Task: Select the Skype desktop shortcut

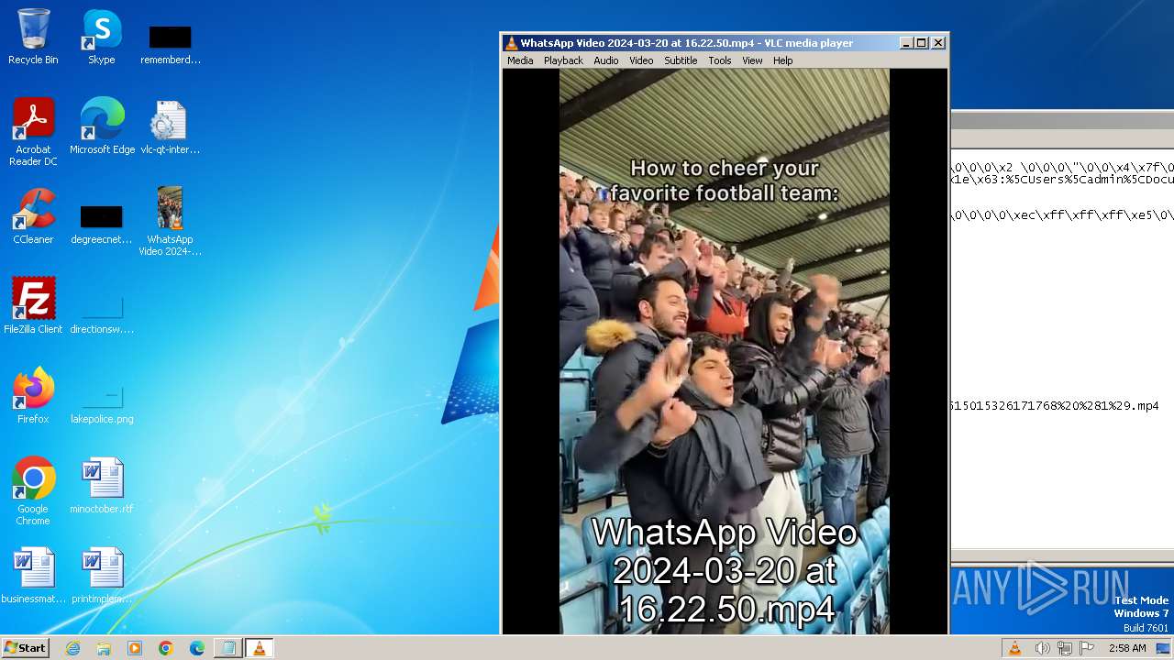Action: pyautogui.click(x=102, y=37)
